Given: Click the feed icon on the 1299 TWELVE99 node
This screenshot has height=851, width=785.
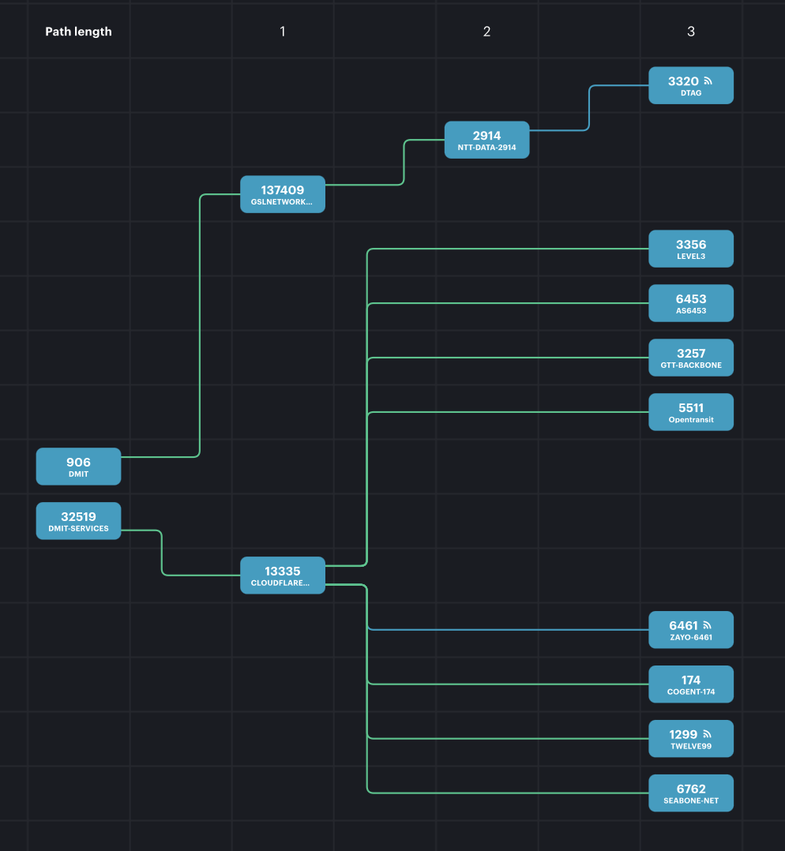Looking at the screenshot, I should [707, 734].
